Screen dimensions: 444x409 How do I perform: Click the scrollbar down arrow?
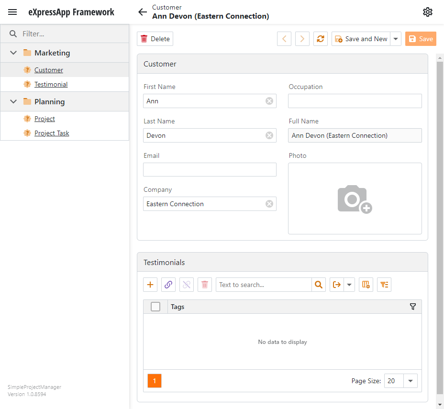tap(440, 405)
